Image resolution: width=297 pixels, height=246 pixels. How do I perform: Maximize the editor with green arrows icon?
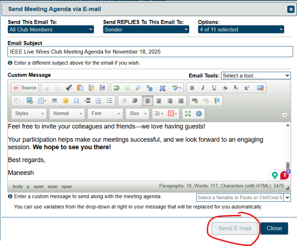point(188,114)
